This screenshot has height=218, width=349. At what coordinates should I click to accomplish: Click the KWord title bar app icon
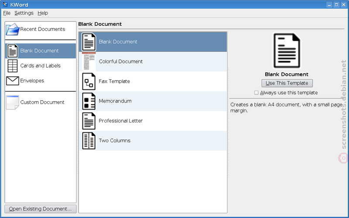click(5, 4)
